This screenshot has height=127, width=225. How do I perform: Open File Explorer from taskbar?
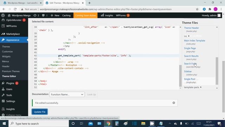[x=143, y=123]
